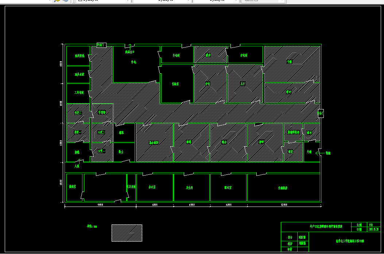Screen dimensions: 384x254
Task: Select the institution name in the title block
Action: click(x=350, y=241)
